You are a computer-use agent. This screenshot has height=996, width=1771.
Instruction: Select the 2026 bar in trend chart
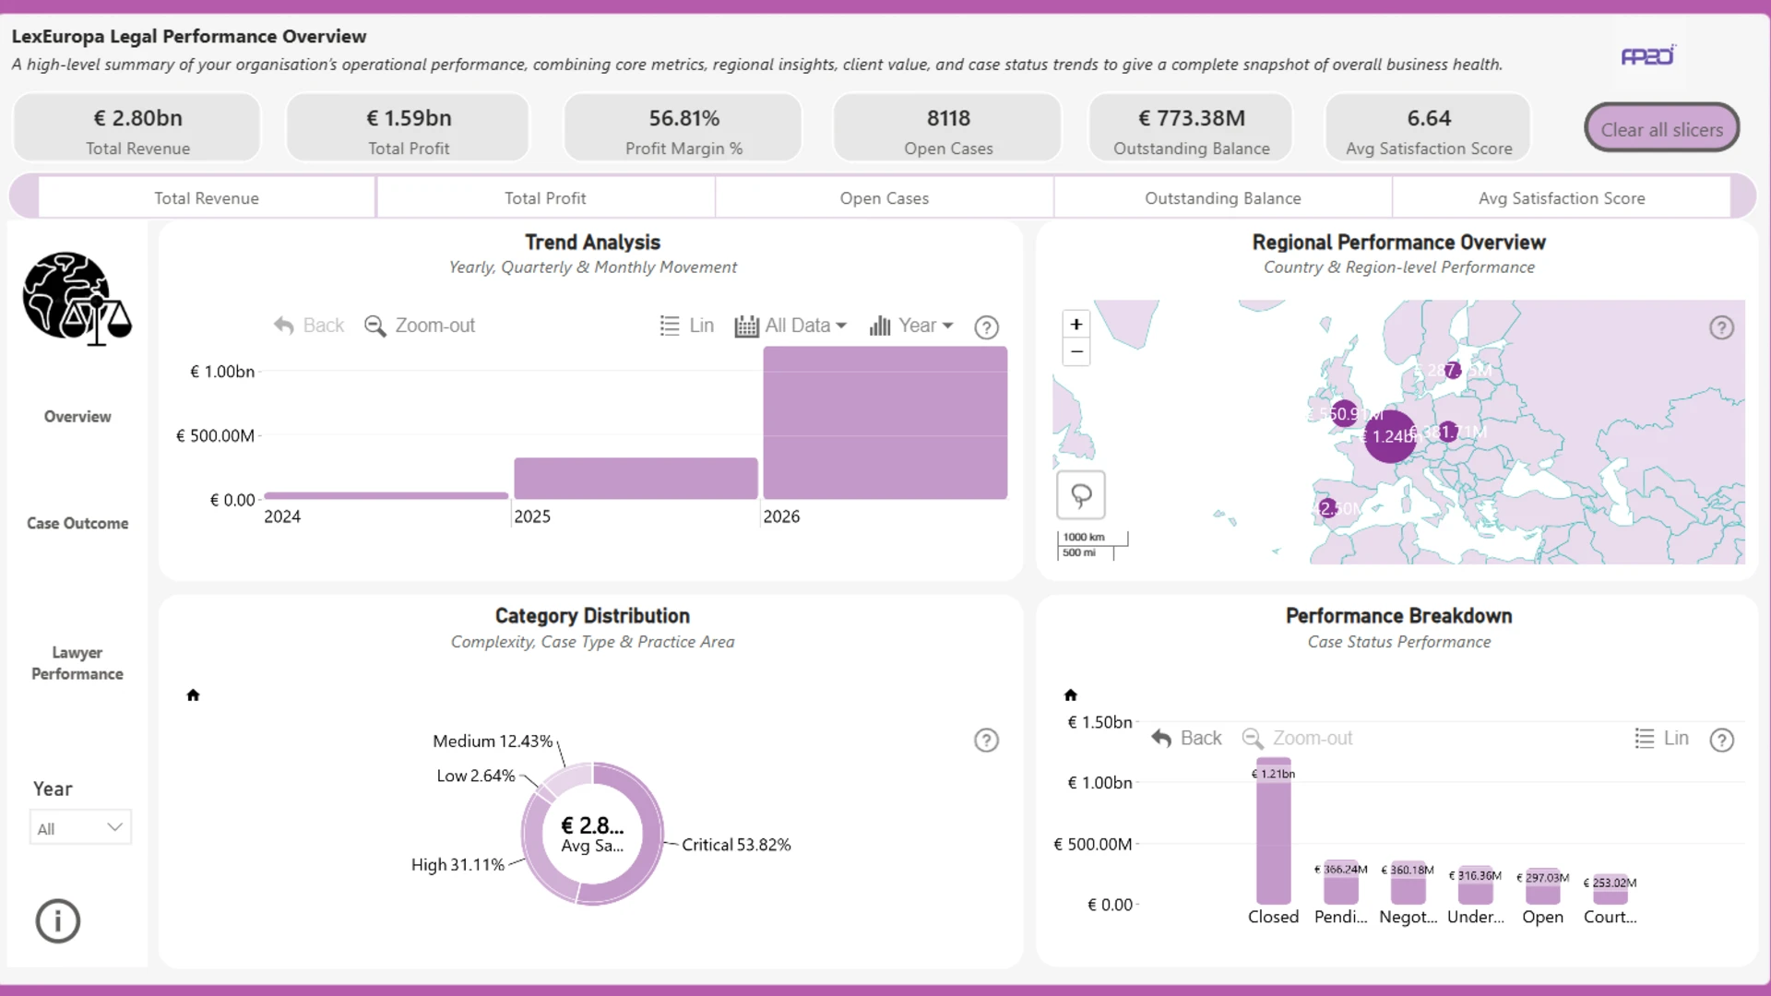(x=885, y=423)
